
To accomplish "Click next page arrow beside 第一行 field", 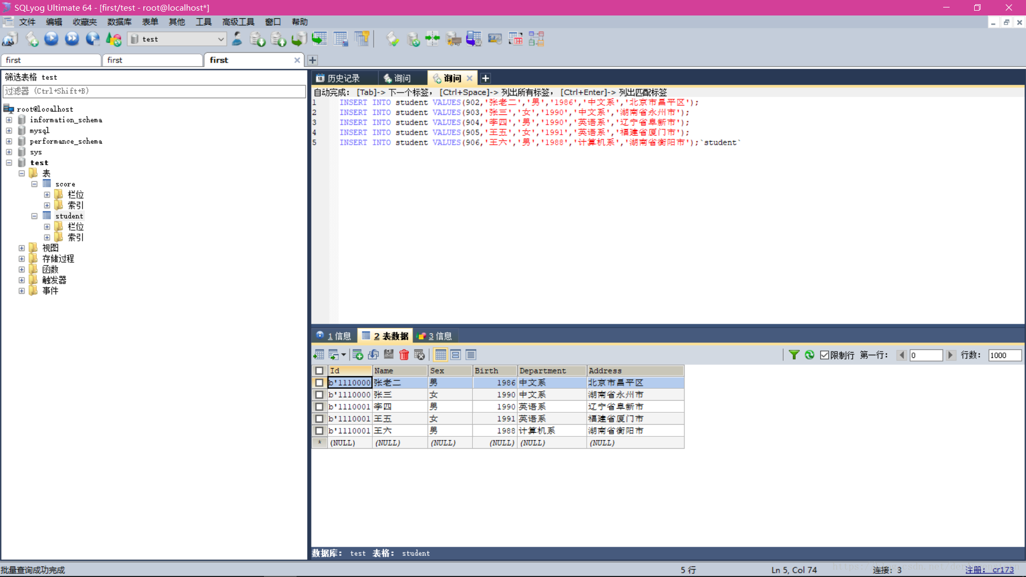I will tap(950, 355).
